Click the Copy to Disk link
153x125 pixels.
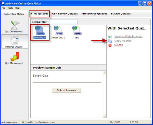[x=123, y=41]
